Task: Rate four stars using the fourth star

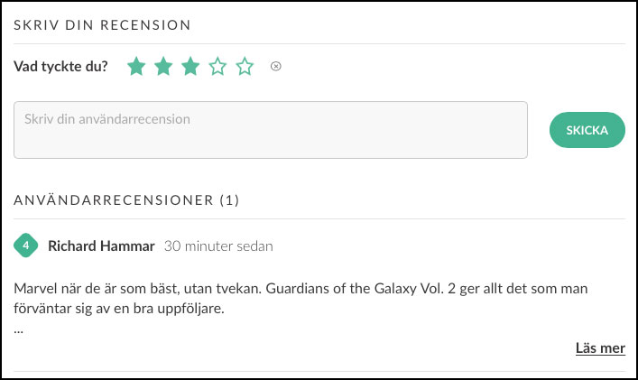Action: pyautogui.click(x=217, y=67)
